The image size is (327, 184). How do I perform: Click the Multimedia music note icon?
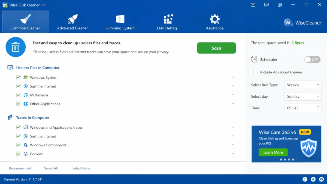[x=26, y=95]
